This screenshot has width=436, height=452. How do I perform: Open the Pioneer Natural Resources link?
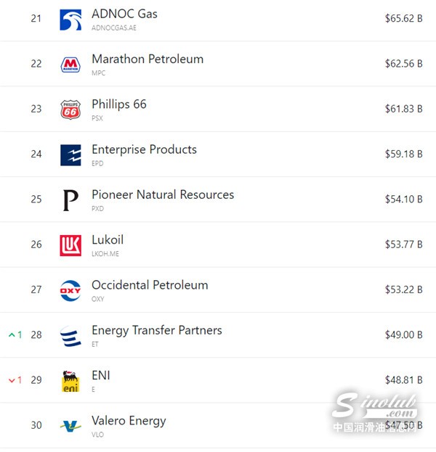tap(163, 194)
